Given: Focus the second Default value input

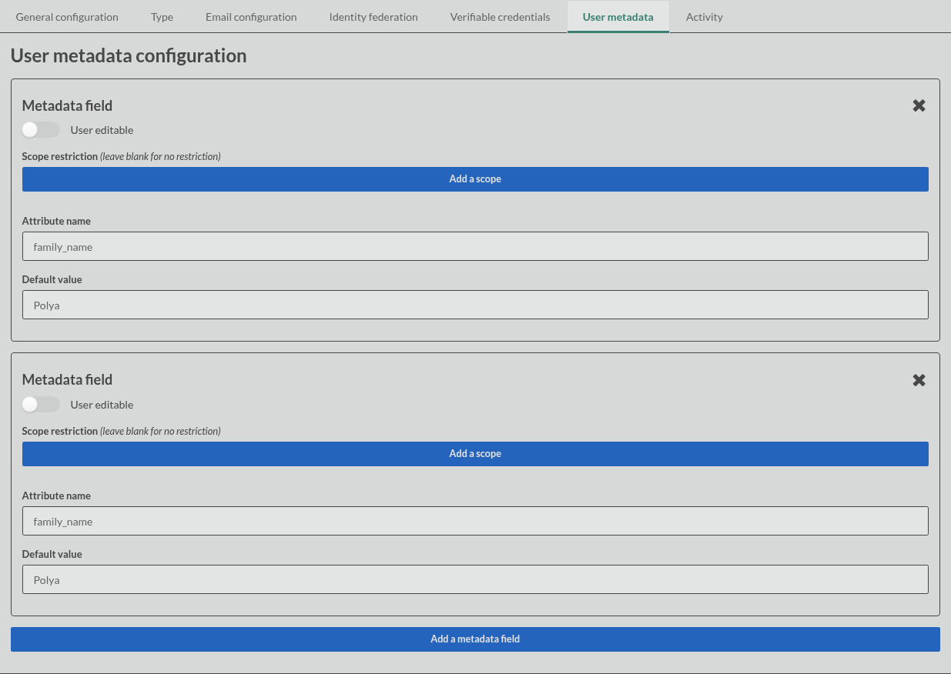Looking at the screenshot, I should [475, 579].
